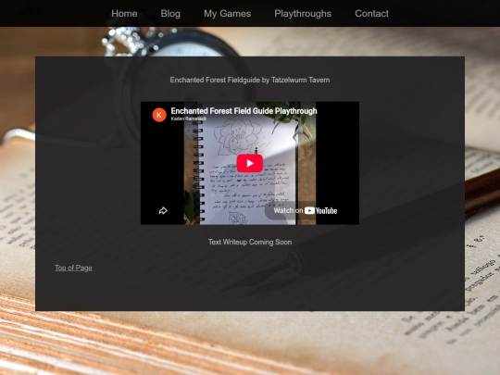The width and height of the screenshot is (500, 375).
Task: Open the Home page in the navigation
Action: pos(124,13)
